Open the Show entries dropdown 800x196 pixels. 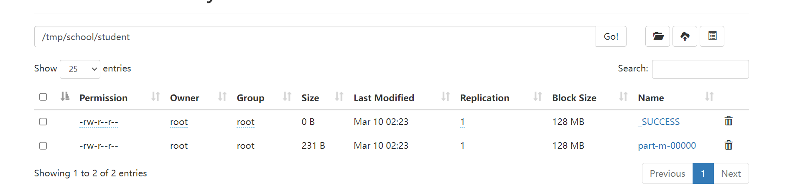[80, 69]
